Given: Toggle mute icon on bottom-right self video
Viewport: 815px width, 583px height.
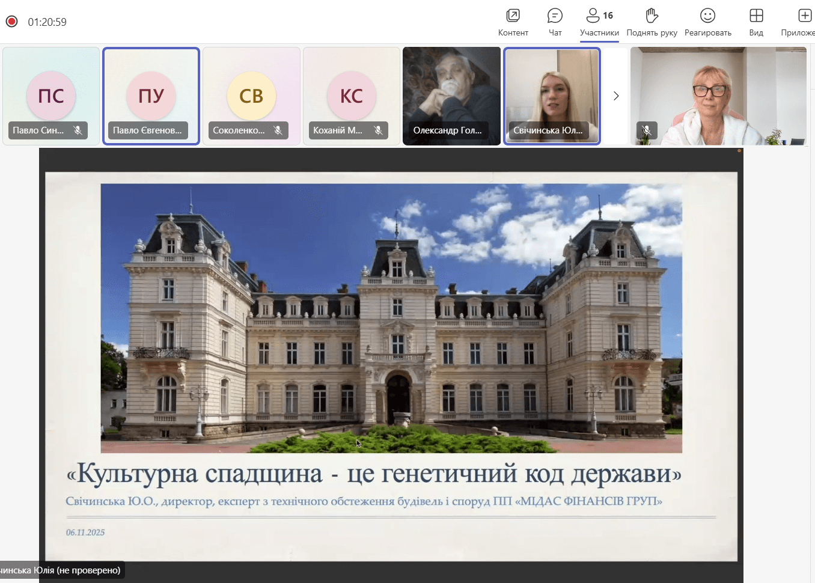Looking at the screenshot, I should (x=647, y=130).
